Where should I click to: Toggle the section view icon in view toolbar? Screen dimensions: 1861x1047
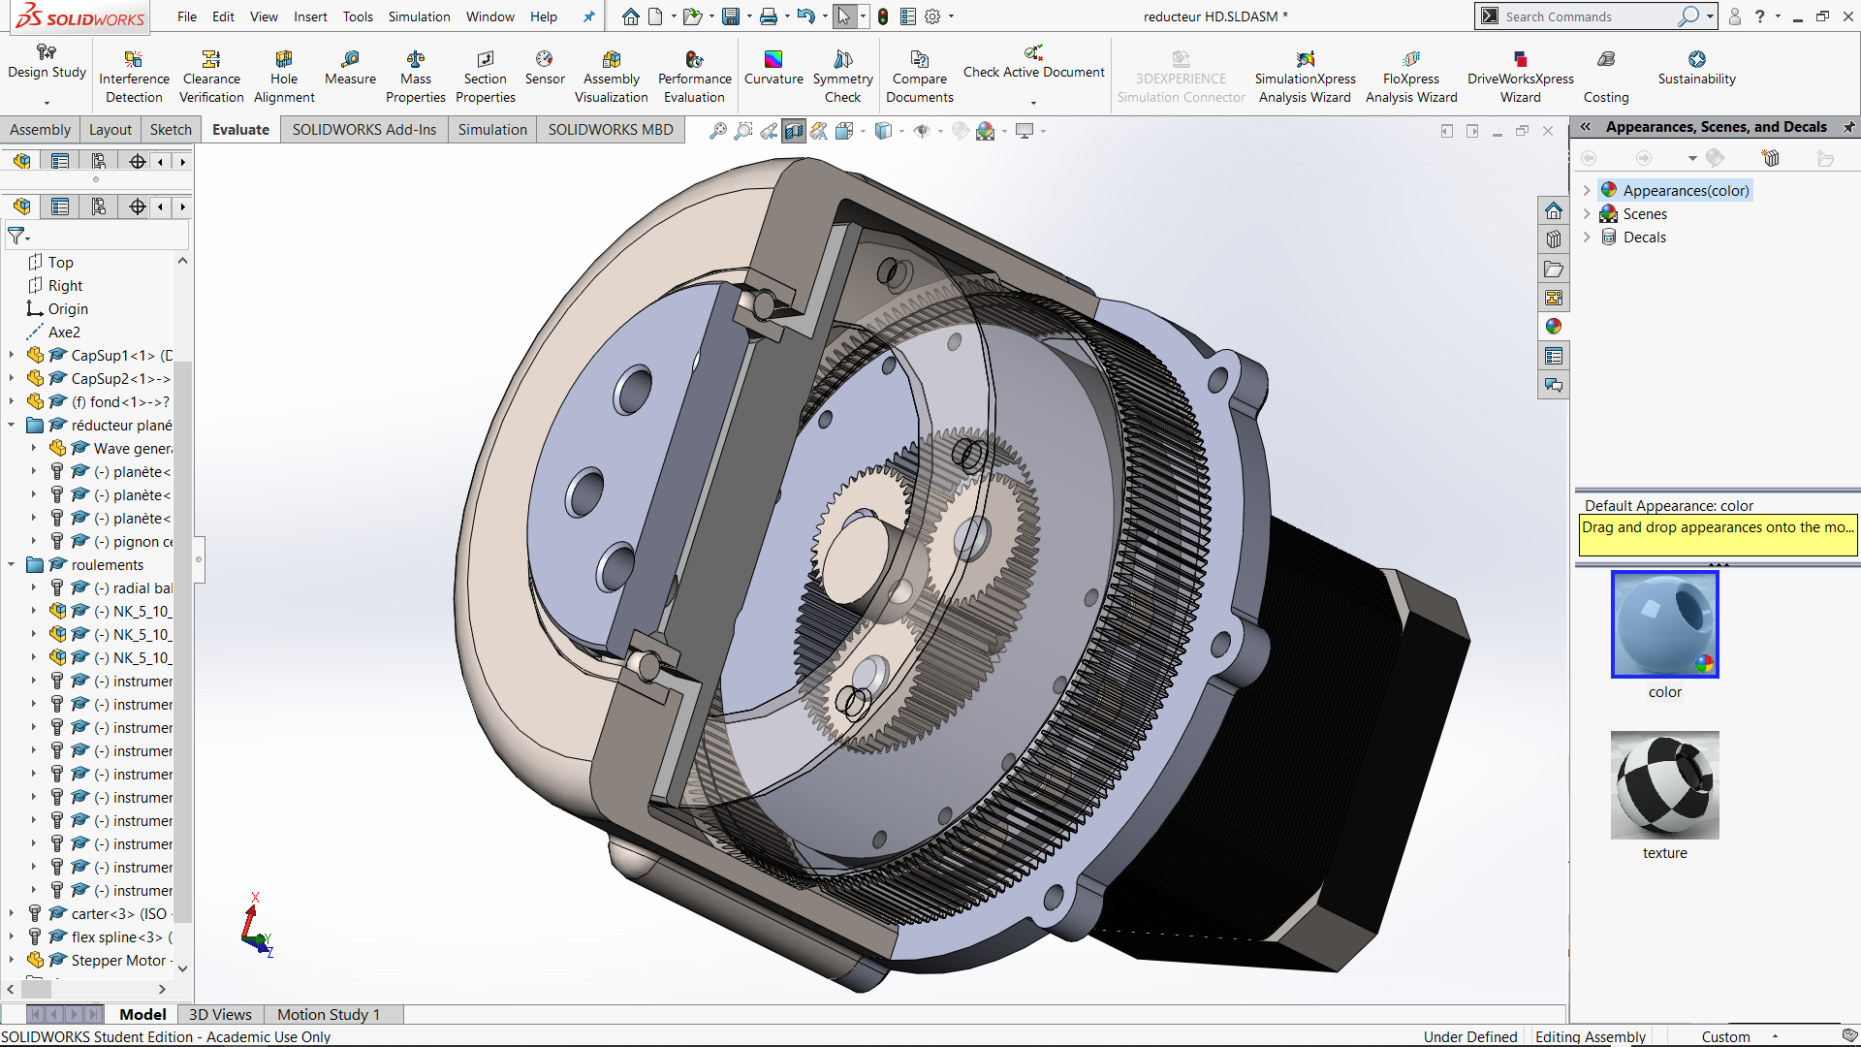coord(794,131)
